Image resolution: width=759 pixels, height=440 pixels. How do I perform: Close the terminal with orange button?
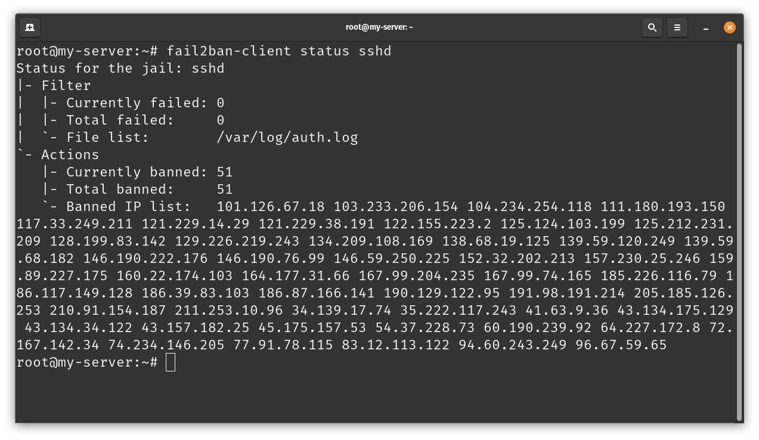(x=730, y=27)
